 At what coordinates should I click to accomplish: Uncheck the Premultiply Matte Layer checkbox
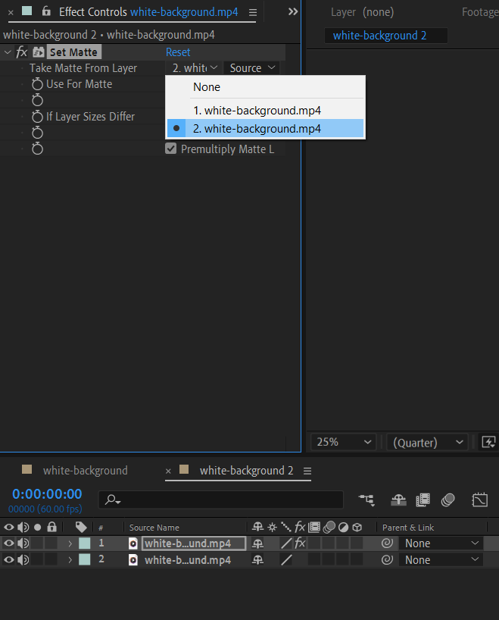pyautogui.click(x=170, y=149)
